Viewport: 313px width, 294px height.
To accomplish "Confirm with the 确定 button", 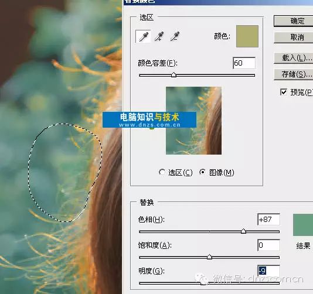I will pos(294,21).
